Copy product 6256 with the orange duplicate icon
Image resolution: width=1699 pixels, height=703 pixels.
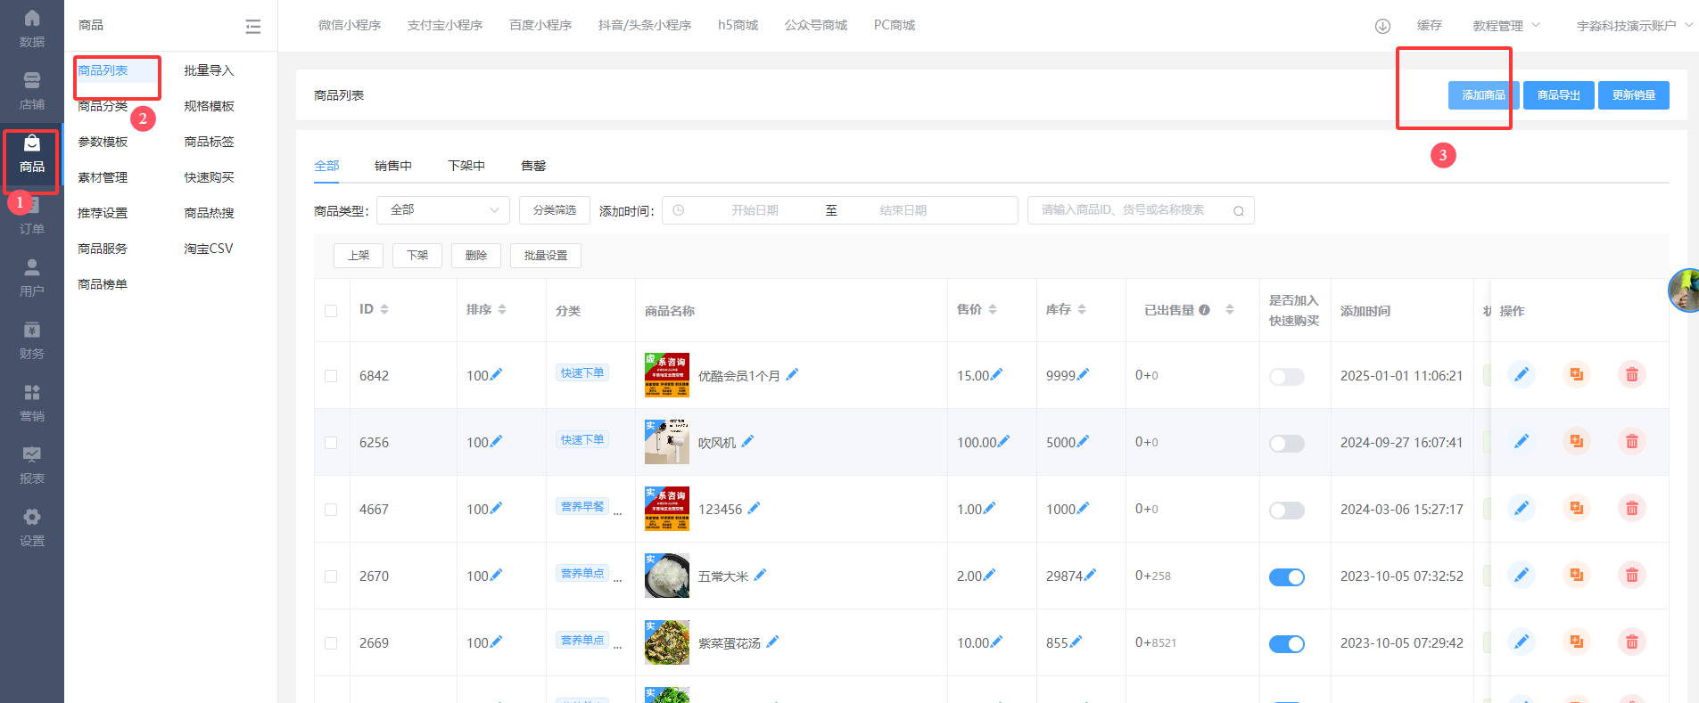point(1577,441)
